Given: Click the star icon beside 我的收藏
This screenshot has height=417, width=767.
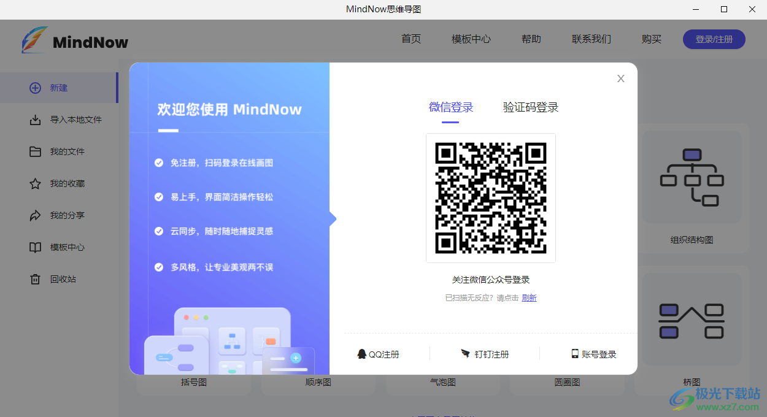Looking at the screenshot, I should point(36,183).
